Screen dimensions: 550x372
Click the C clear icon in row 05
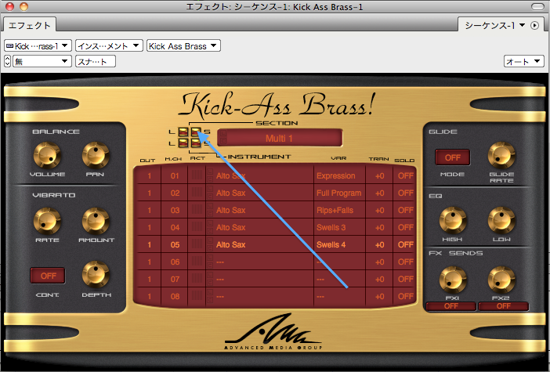210,248
